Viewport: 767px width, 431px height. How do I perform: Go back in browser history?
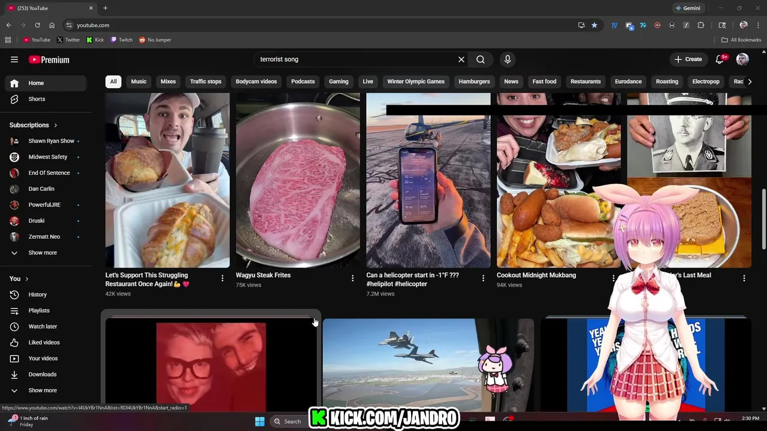coord(8,25)
